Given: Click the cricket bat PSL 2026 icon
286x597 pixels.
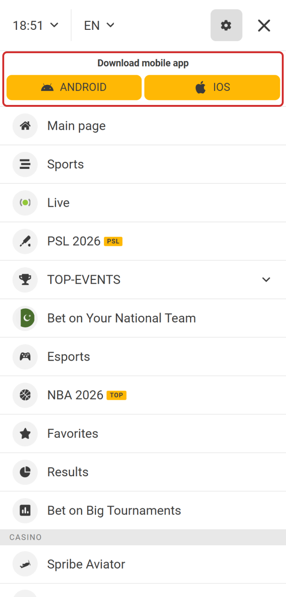Looking at the screenshot, I should pos(25,241).
